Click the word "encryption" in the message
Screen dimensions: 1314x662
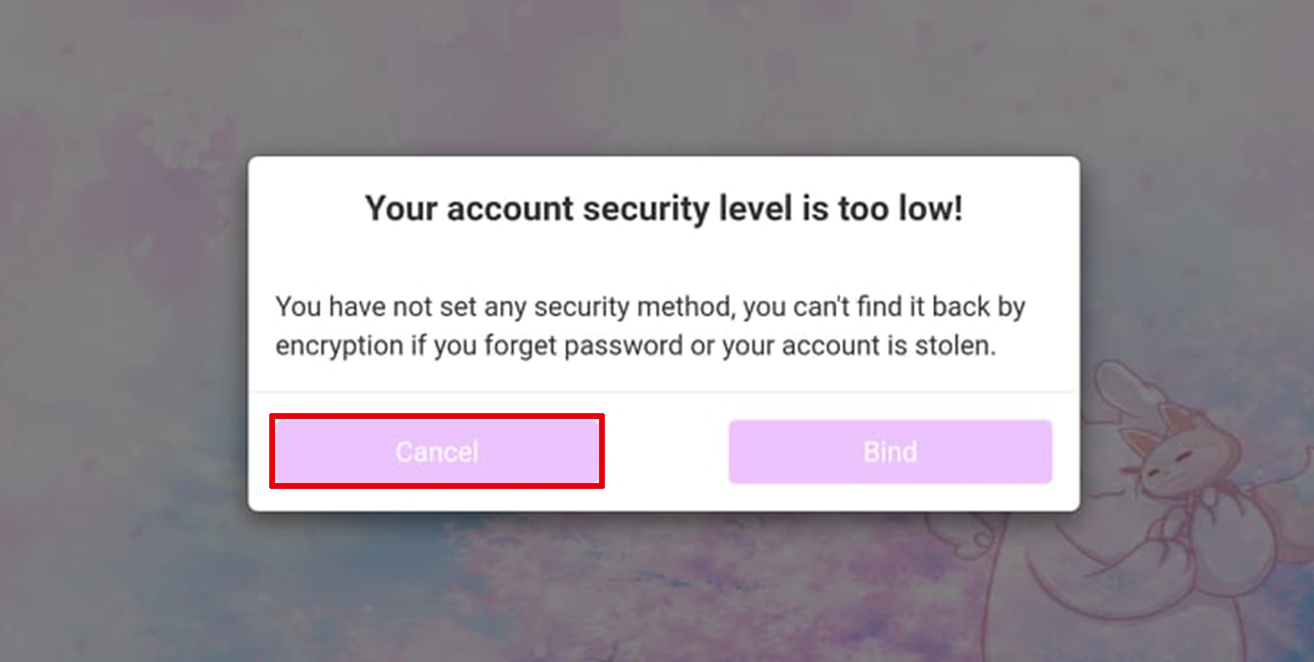[x=339, y=346]
